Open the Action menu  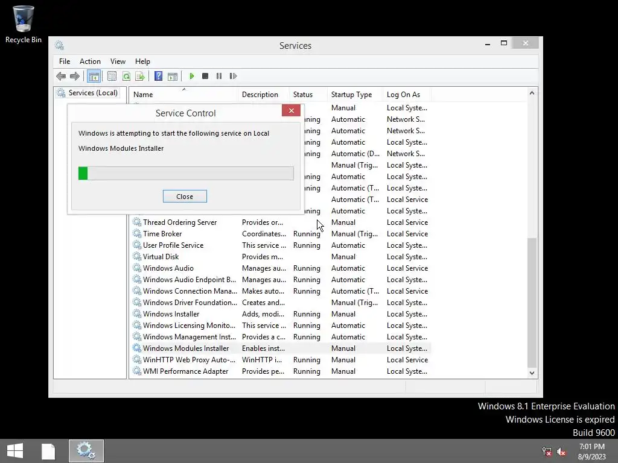(x=91, y=61)
